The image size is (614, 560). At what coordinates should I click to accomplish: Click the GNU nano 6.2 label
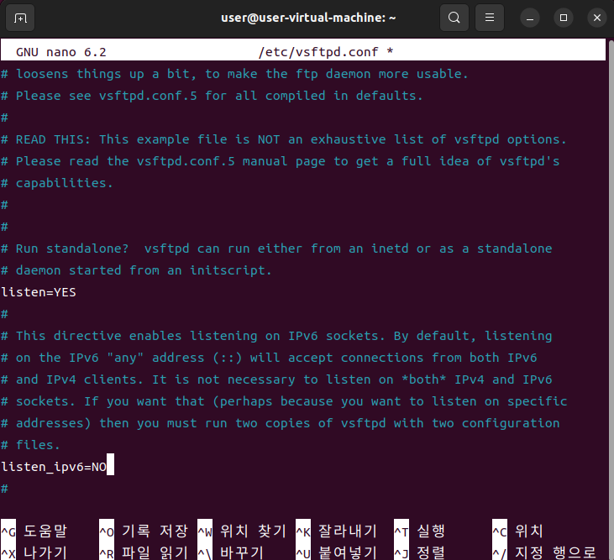point(61,52)
